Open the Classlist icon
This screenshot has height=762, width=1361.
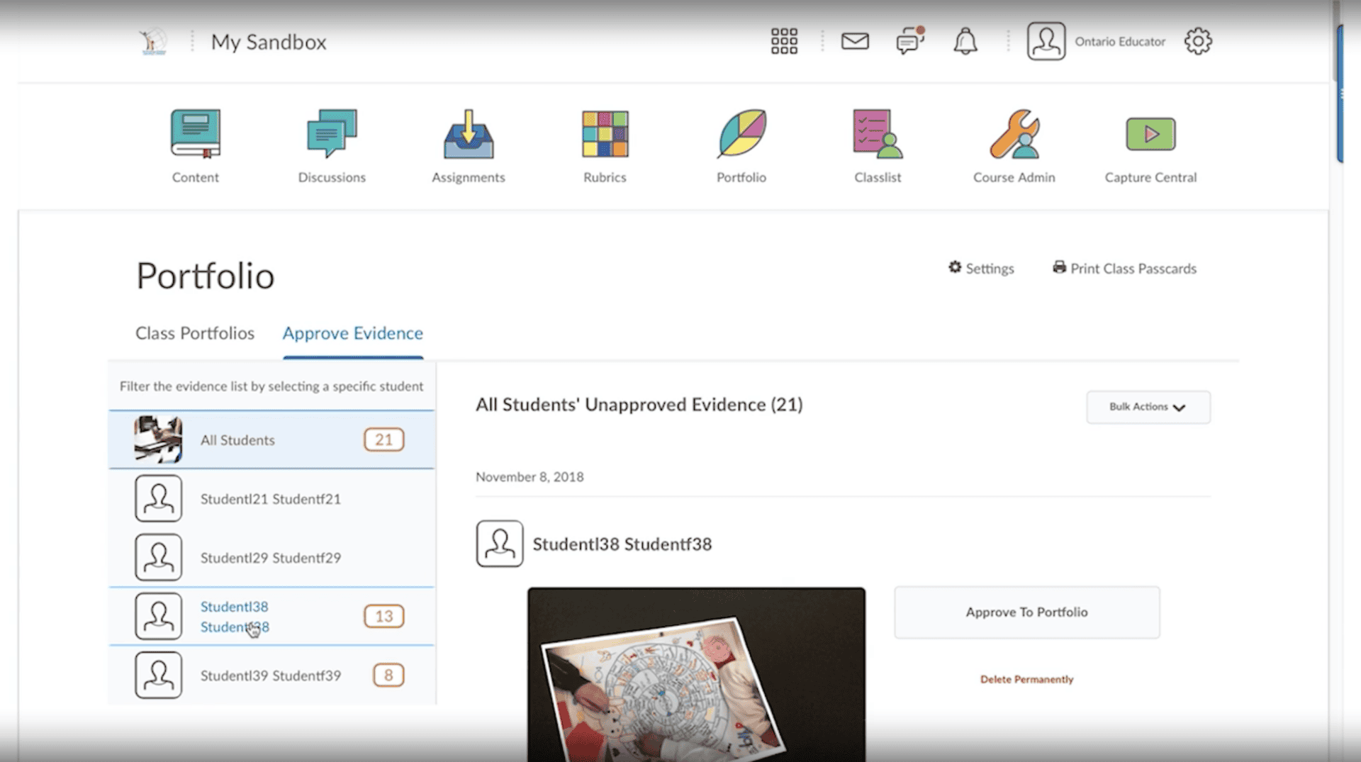[878, 133]
